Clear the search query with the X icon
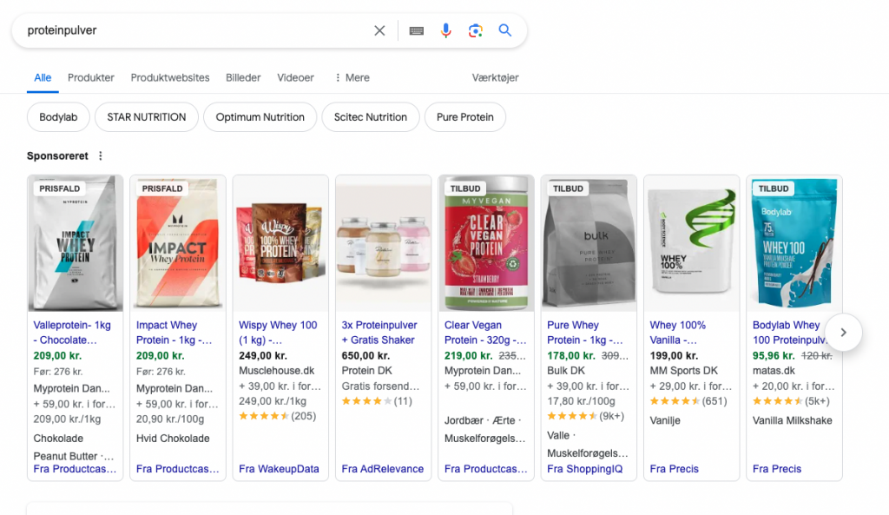 [379, 30]
